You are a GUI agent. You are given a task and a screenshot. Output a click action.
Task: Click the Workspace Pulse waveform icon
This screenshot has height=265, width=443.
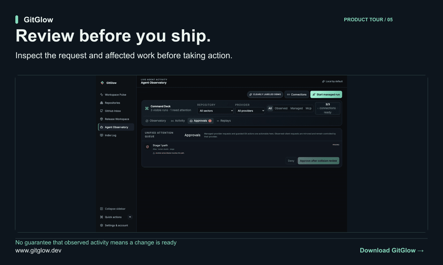102,94
